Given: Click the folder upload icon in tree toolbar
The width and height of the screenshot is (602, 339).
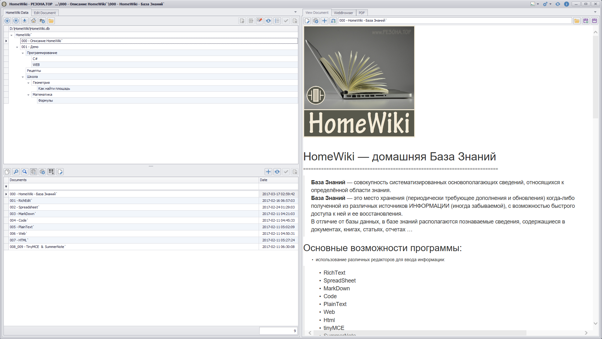Looking at the screenshot, I should coord(42,21).
